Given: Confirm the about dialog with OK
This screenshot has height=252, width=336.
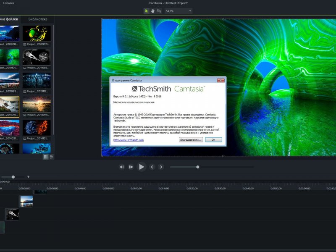Looking at the screenshot, I should 213,140.
